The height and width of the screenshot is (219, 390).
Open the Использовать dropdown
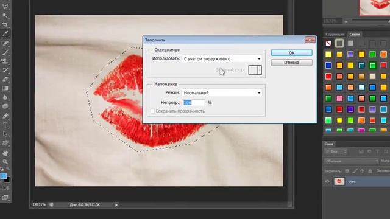222,59
